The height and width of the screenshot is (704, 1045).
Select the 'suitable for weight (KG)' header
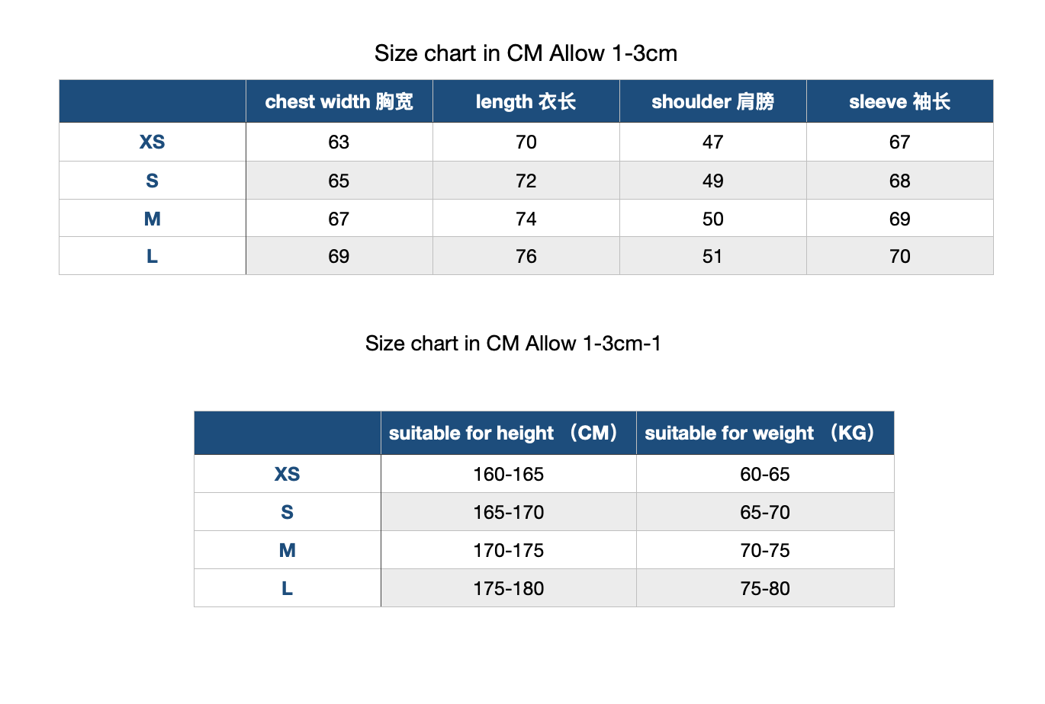pyautogui.click(x=765, y=433)
